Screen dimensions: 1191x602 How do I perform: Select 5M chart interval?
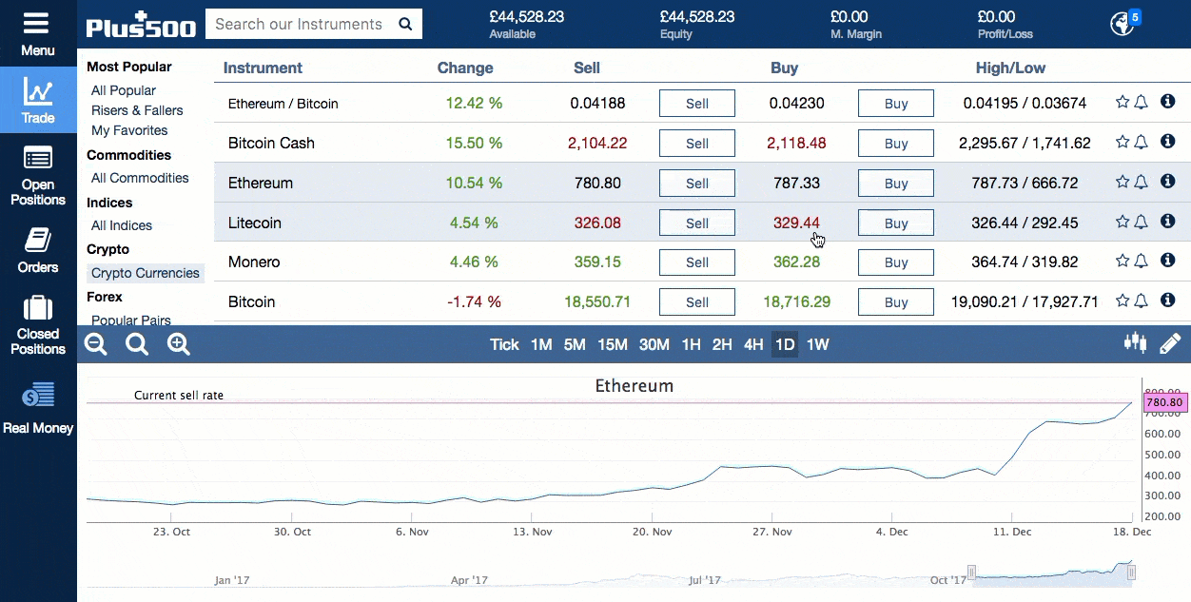click(x=575, y=344)
